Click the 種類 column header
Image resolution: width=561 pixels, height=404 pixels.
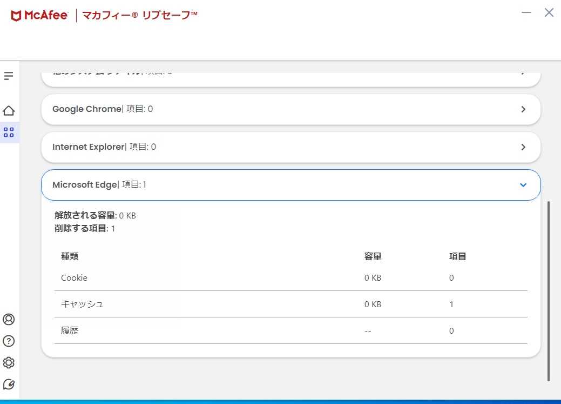(x=70, y=256)
